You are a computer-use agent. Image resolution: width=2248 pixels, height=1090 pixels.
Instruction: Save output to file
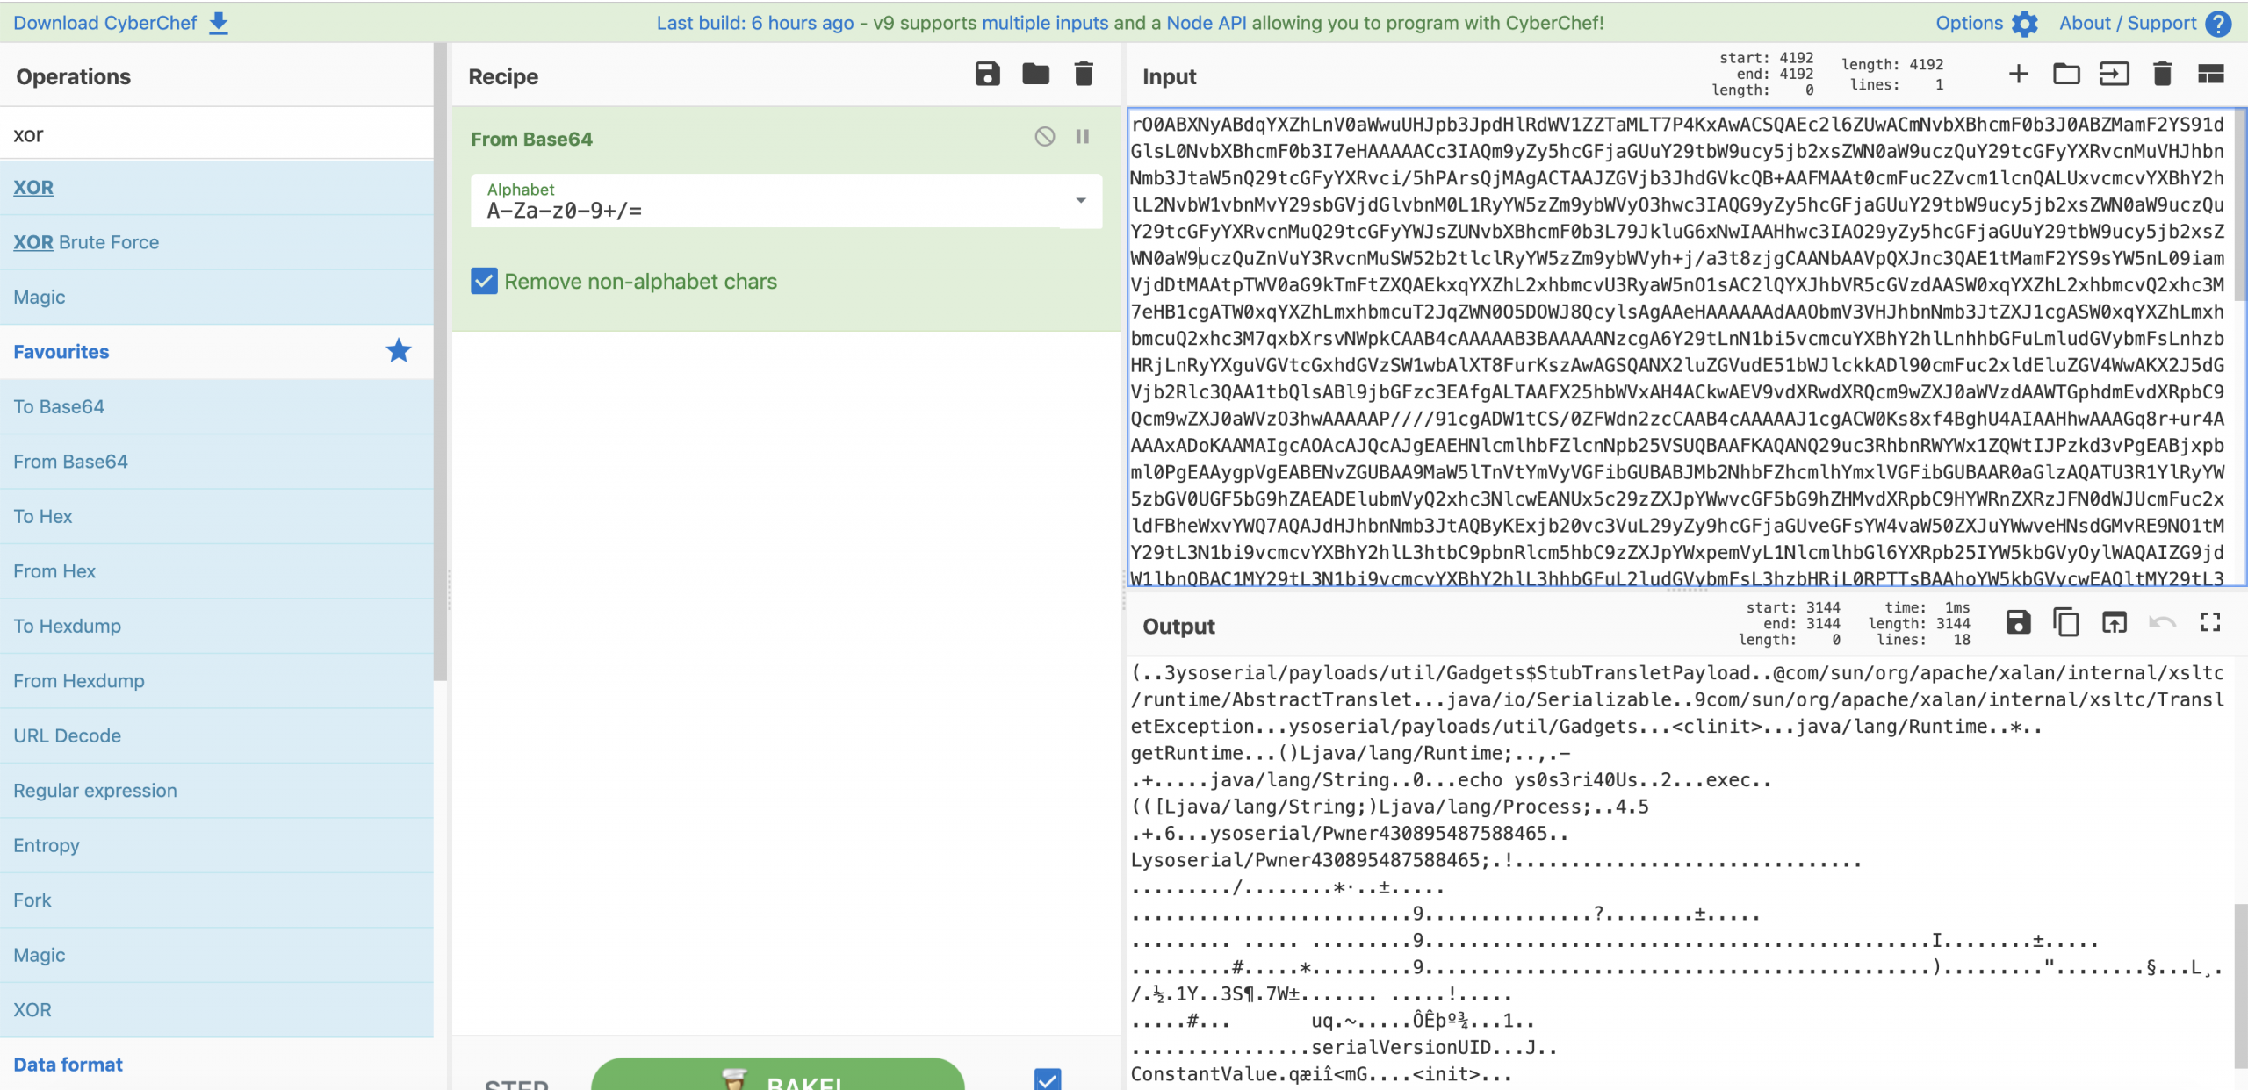pos(2019,623)
